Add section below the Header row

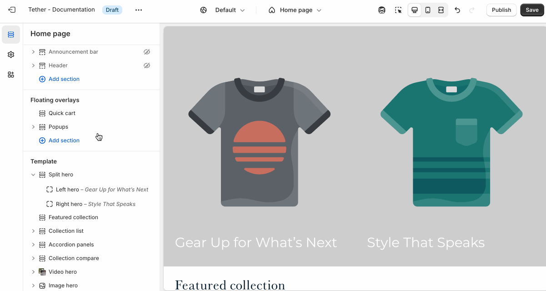coord(60,79)
